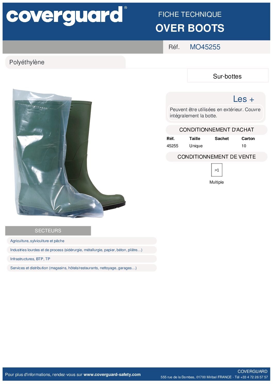273x386 pixels.
Task: Click the CONDITIONNEMENT DE VENTE heading
Action: pos(216,157)
